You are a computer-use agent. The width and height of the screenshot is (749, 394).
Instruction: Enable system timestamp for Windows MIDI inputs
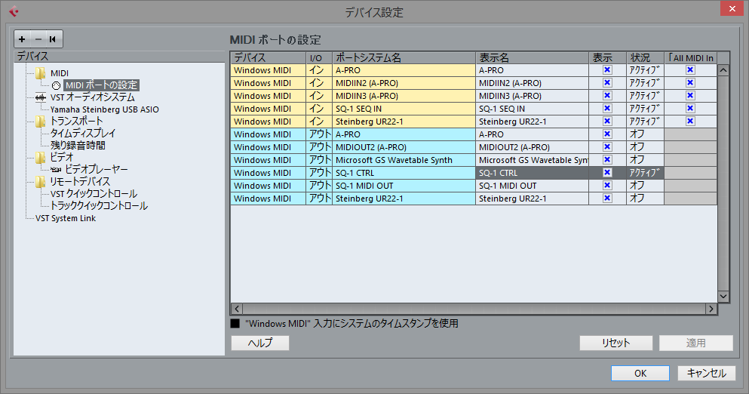[235, 324]
